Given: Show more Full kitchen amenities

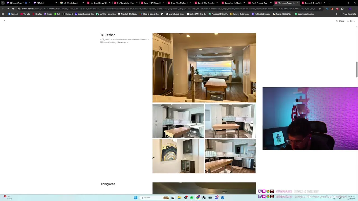Looking at the screenshot, I should 123,42.
